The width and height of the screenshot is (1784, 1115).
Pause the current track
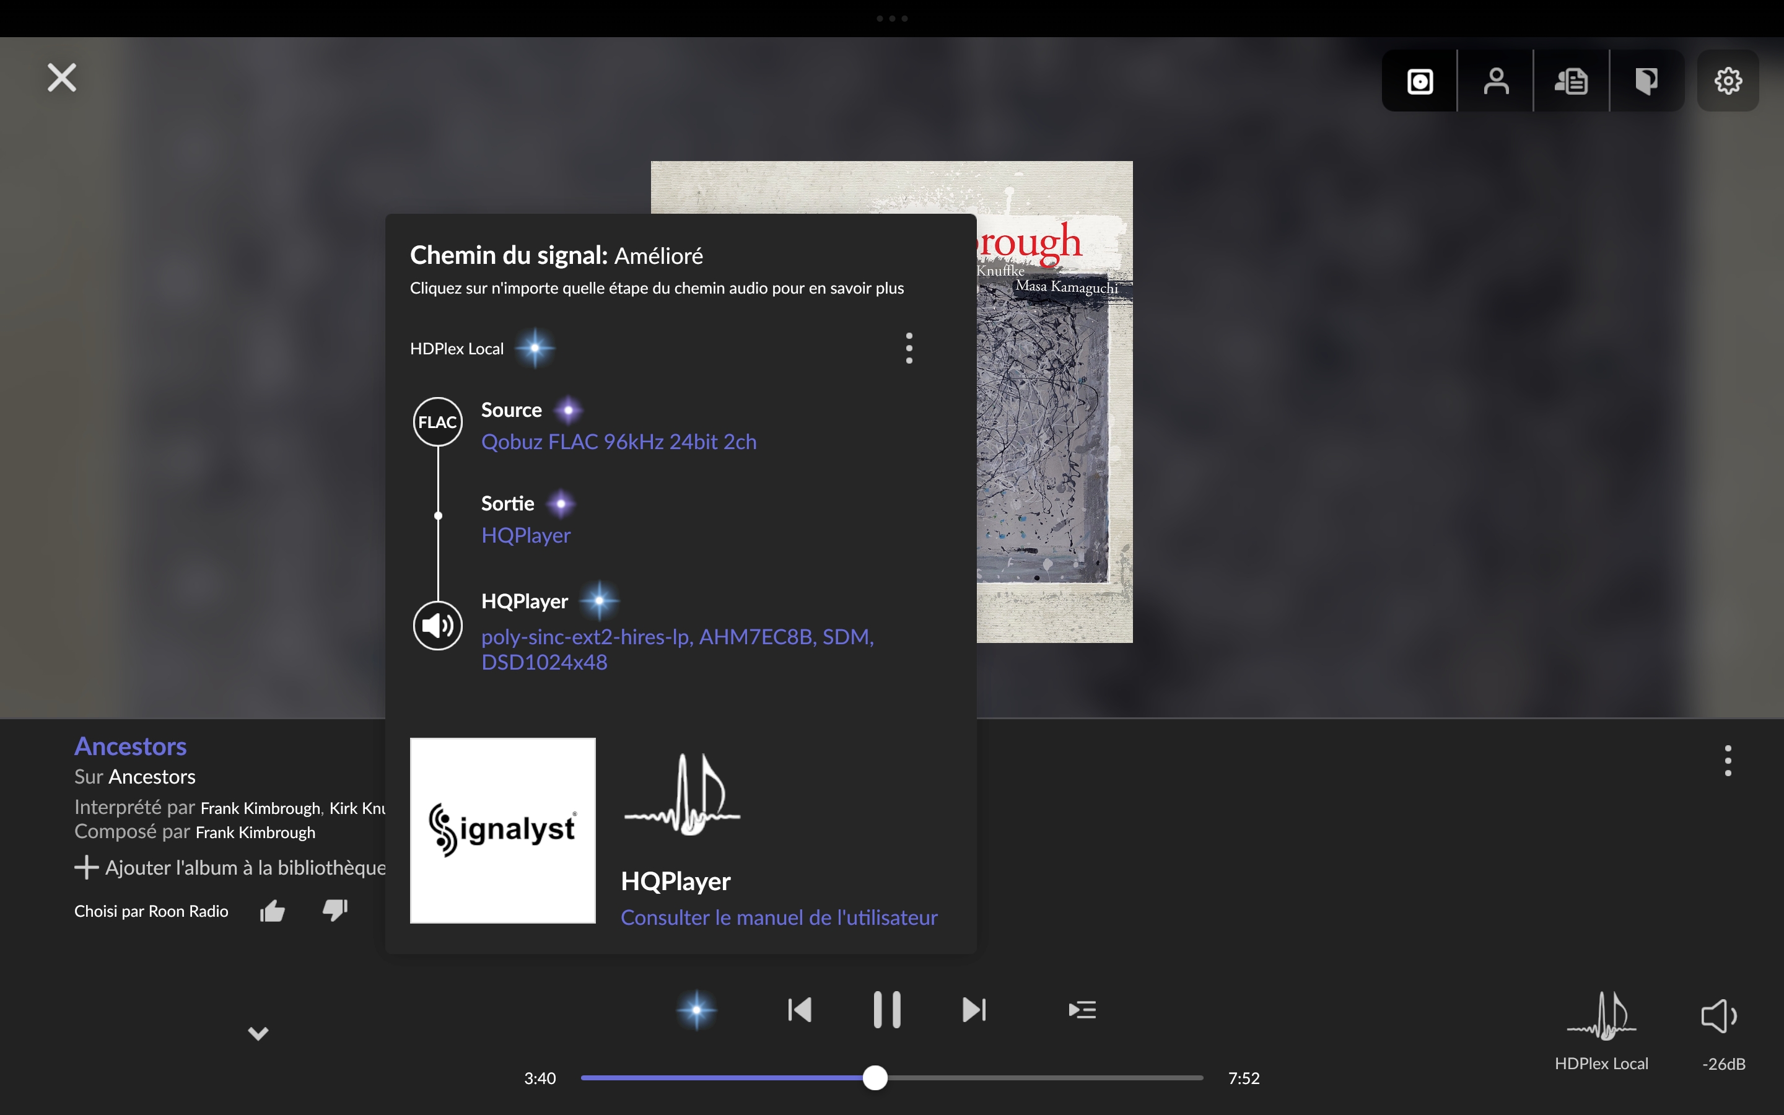887,1010
